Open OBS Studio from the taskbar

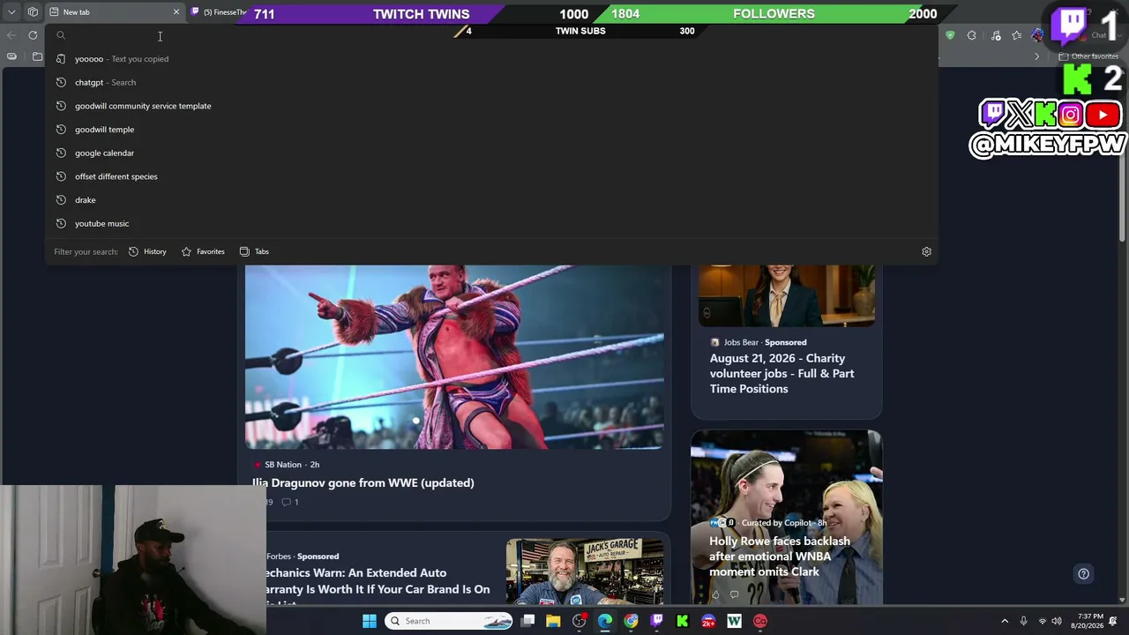coord(579,621)
